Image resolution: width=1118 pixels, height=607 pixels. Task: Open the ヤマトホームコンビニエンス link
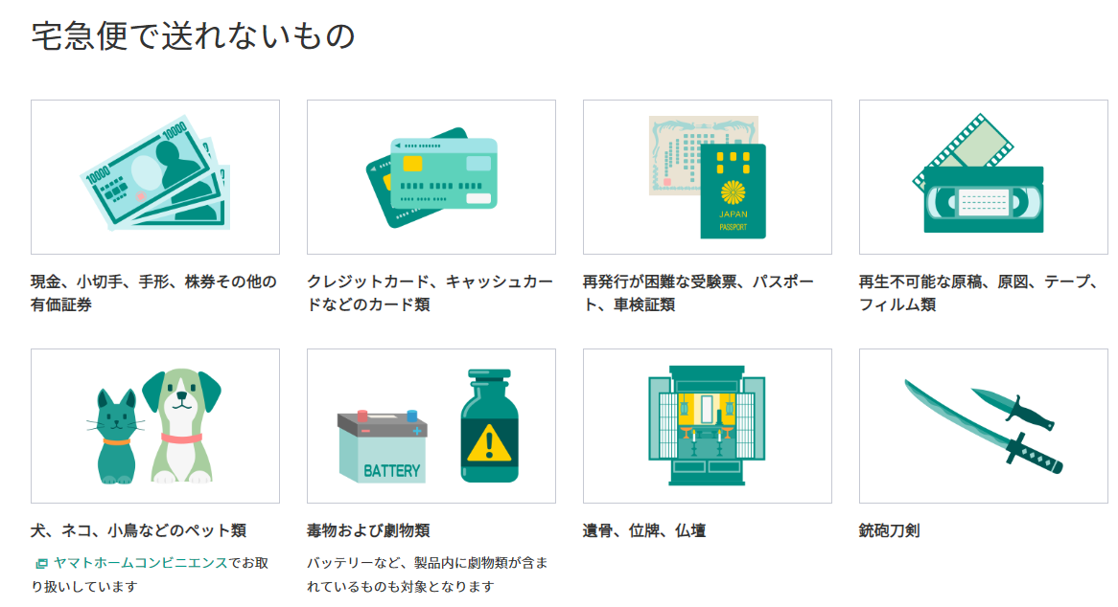click(x=140, y=563)
